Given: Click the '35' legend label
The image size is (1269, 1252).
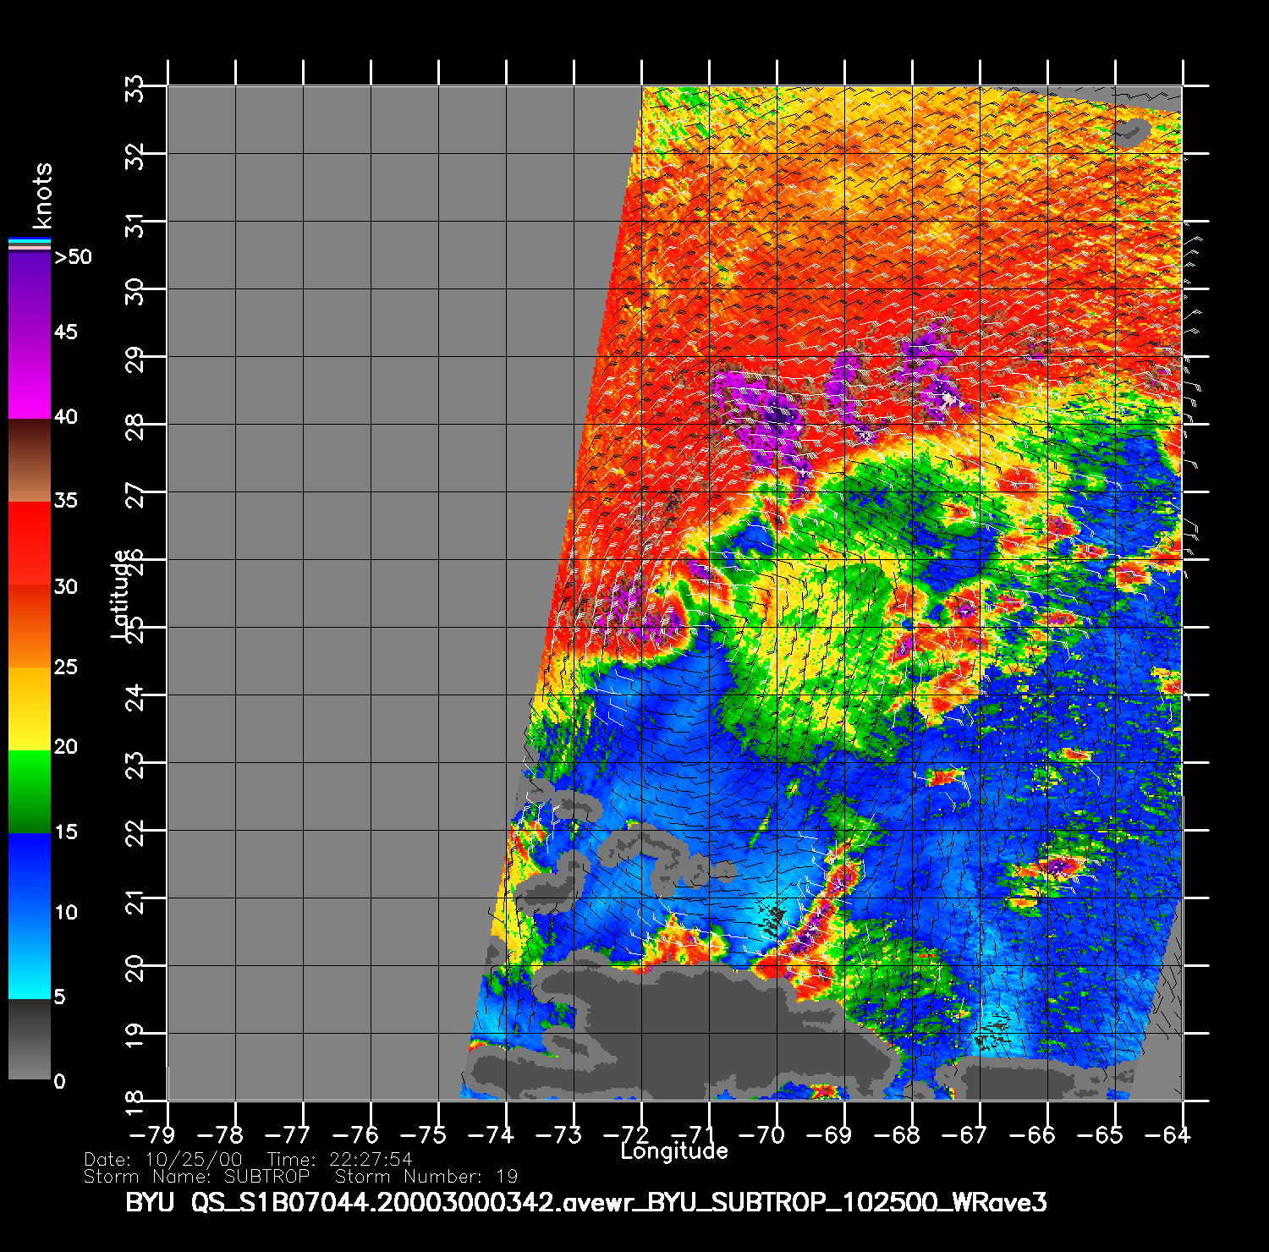Looking at the screenshot, I should point(66,500).
